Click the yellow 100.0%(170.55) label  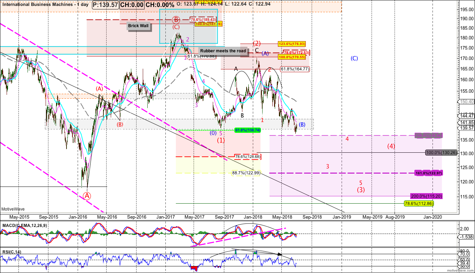pos(292,56)
